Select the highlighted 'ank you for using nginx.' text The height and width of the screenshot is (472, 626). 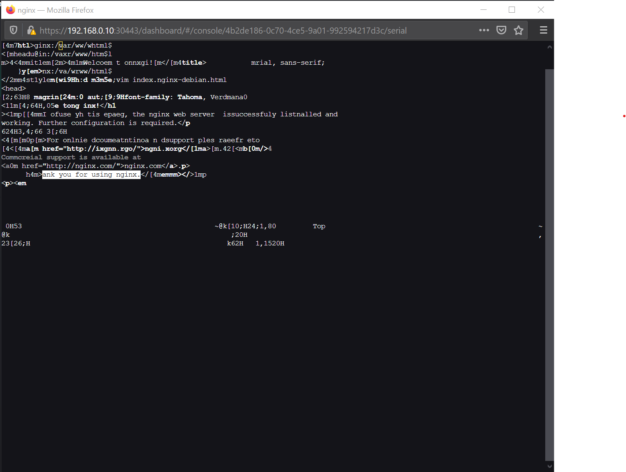coord(91,174)
